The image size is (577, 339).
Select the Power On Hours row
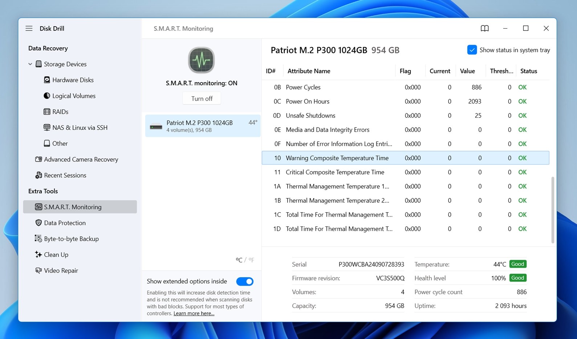click(x=406, y=101)
